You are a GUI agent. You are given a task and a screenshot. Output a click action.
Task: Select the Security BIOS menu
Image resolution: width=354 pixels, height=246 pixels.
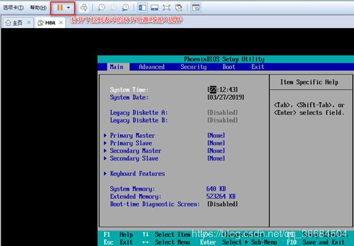pos(194,67)
